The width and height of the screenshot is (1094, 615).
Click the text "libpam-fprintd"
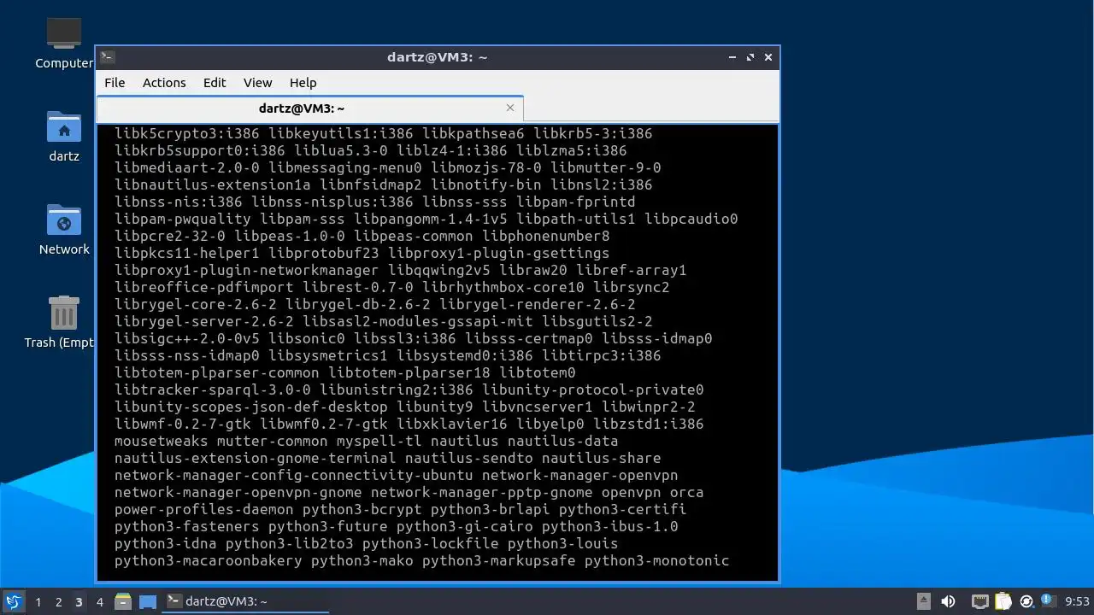click(576, 202)
